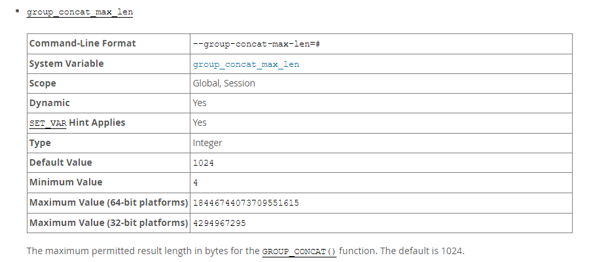
Task: Click the Scope row label
Action: tap(43, 83)
